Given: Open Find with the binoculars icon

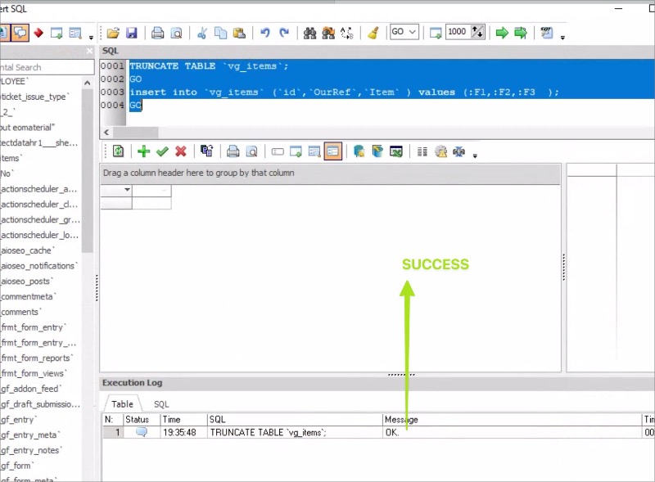Looking at the screenshot, I should point(309,33).
